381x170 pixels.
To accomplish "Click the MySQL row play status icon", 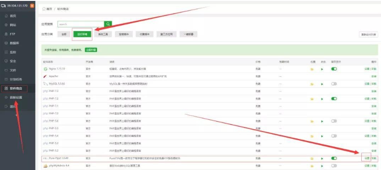I will [322, 84].
